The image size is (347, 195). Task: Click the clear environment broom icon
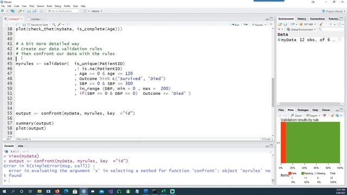pos(321,24)
